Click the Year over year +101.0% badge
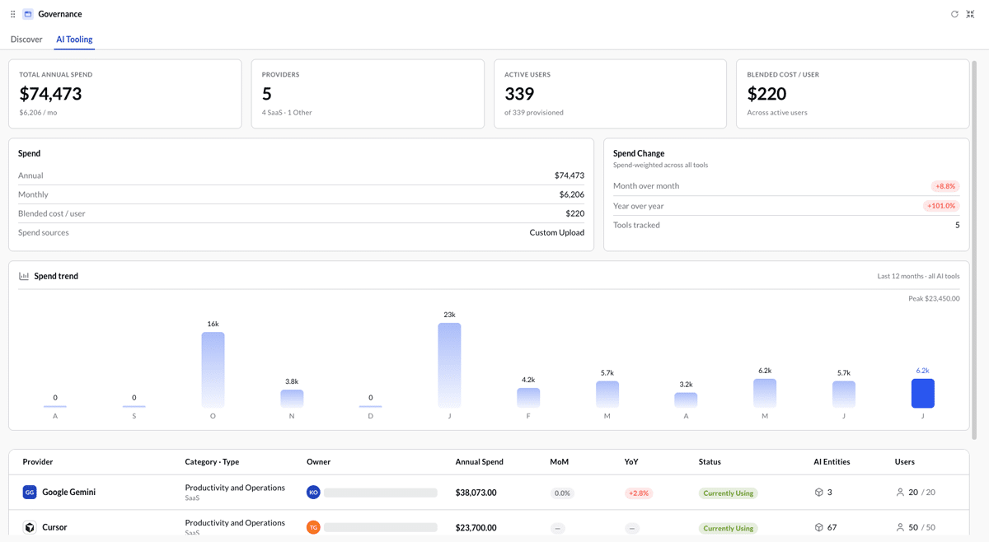 click(941, 206)
